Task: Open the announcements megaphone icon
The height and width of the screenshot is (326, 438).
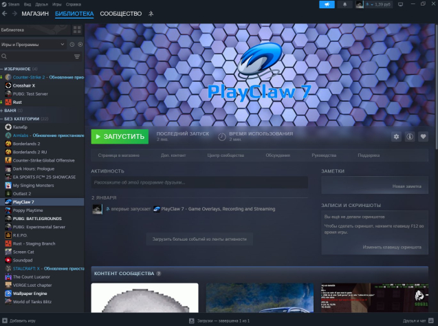Action: pyautogui.click(x=327, y=5)
